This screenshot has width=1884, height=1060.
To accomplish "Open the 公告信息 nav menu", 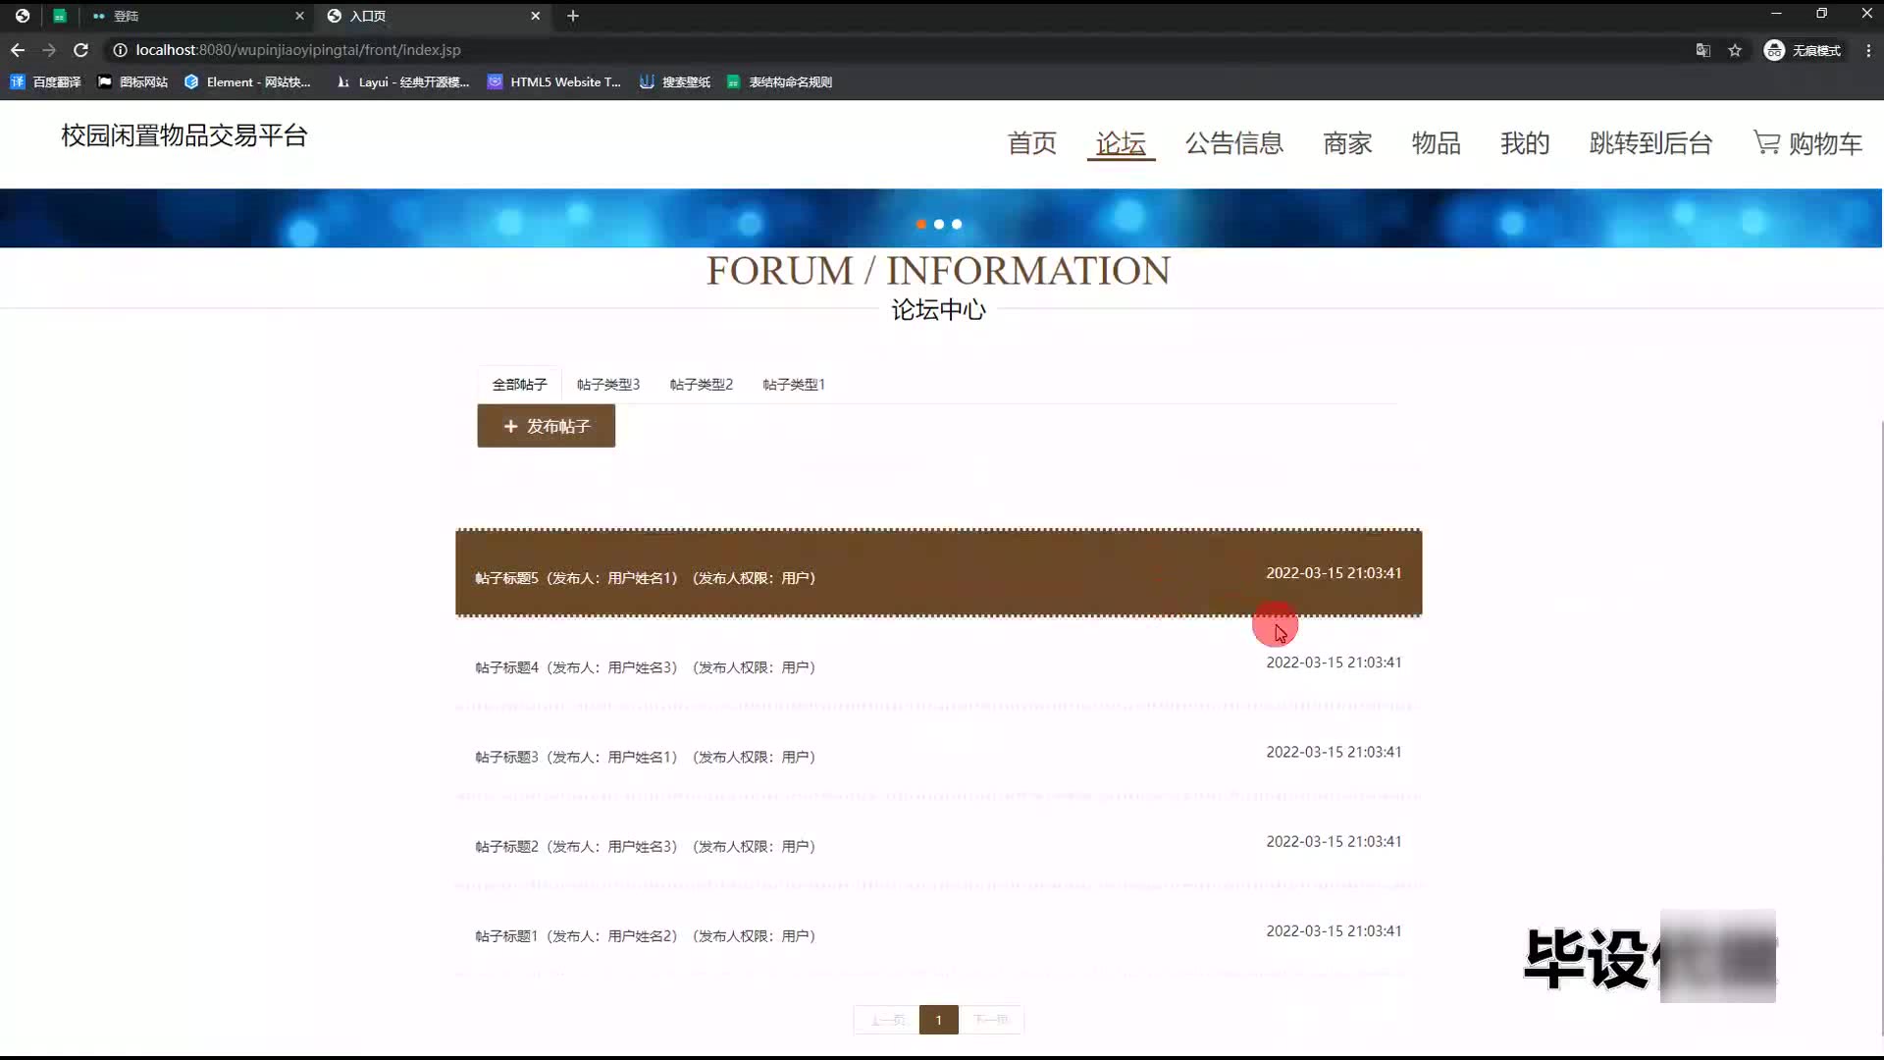I will click(x=1233, y=143).
